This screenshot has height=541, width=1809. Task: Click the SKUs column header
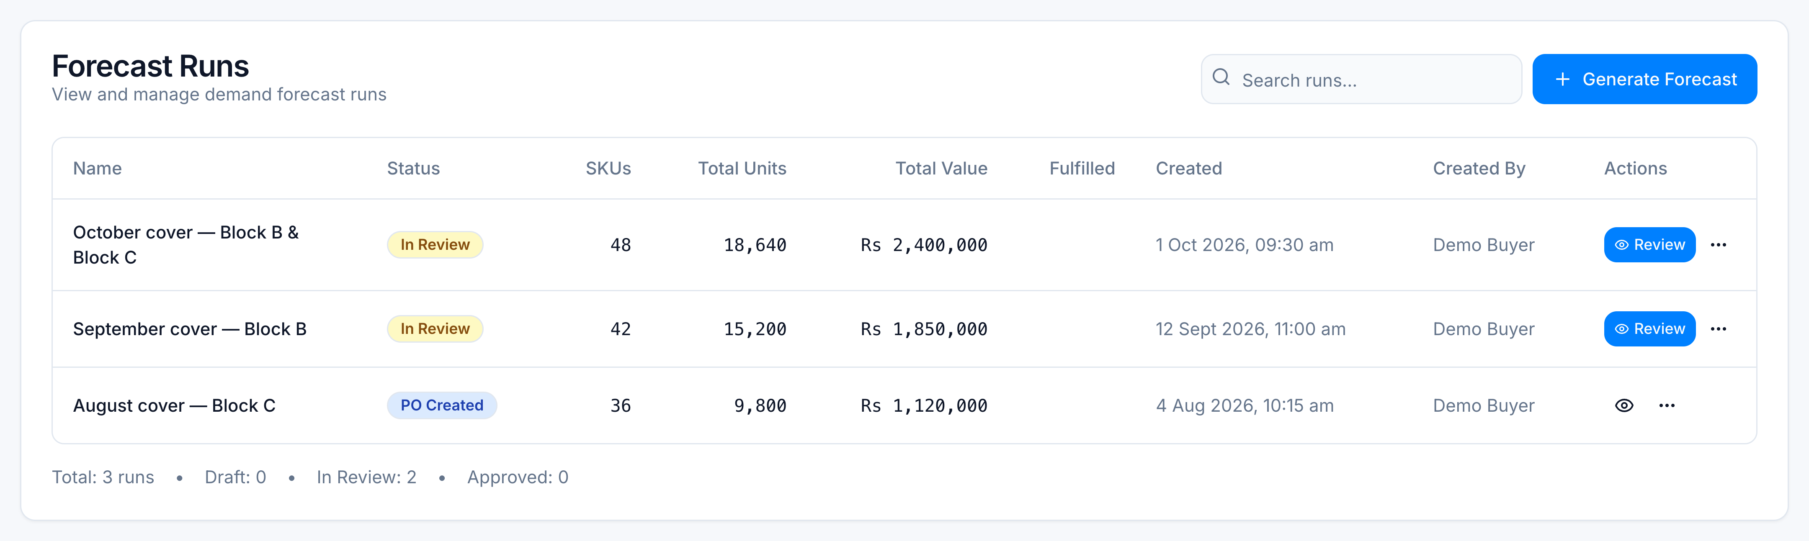click(x=608, y=168)
